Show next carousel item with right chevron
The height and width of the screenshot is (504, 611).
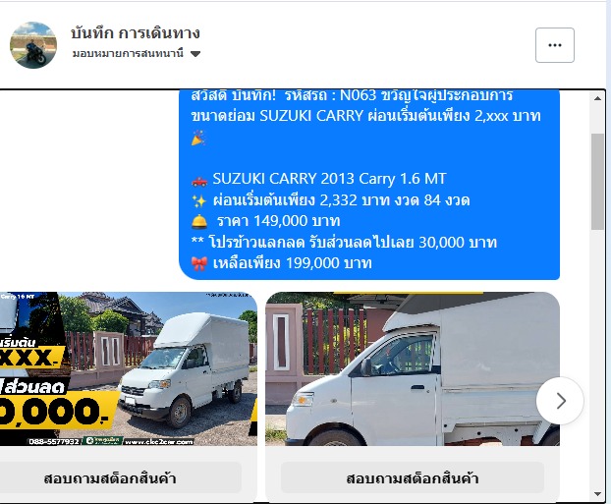click(560, 400)
